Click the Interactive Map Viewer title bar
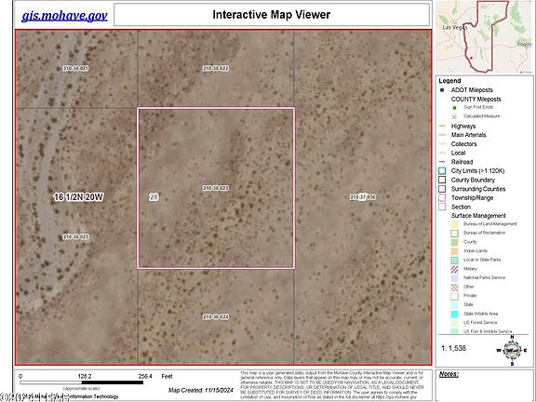The image size is (536, 402). coord(272,15)
